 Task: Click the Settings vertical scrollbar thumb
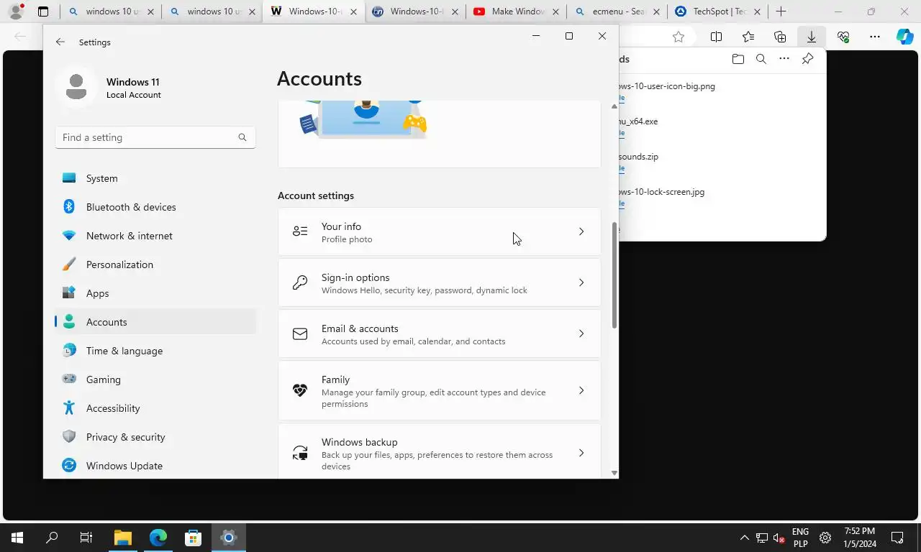pyautogui.click(x=614, y=275)
